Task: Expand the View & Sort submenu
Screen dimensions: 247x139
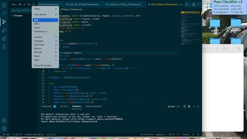Action: point(45,15)
